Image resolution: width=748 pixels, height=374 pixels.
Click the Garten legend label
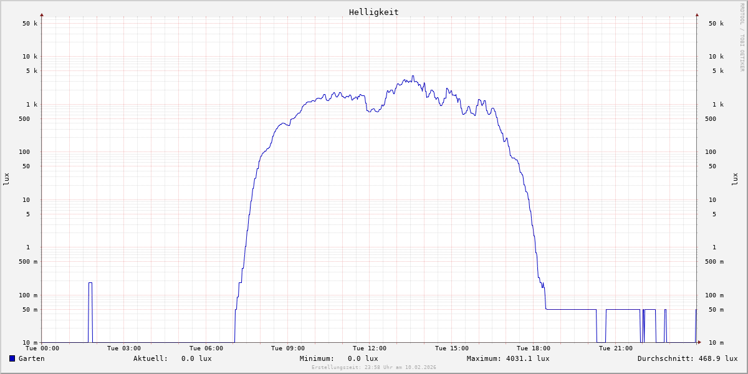coord(31,358)
